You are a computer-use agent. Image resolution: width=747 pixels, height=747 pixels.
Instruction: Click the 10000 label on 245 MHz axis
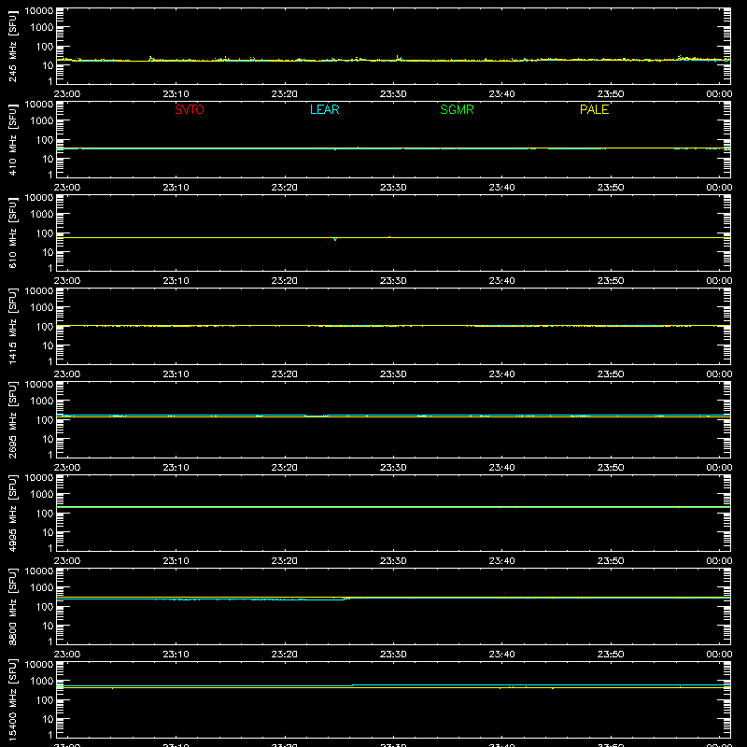39,11
